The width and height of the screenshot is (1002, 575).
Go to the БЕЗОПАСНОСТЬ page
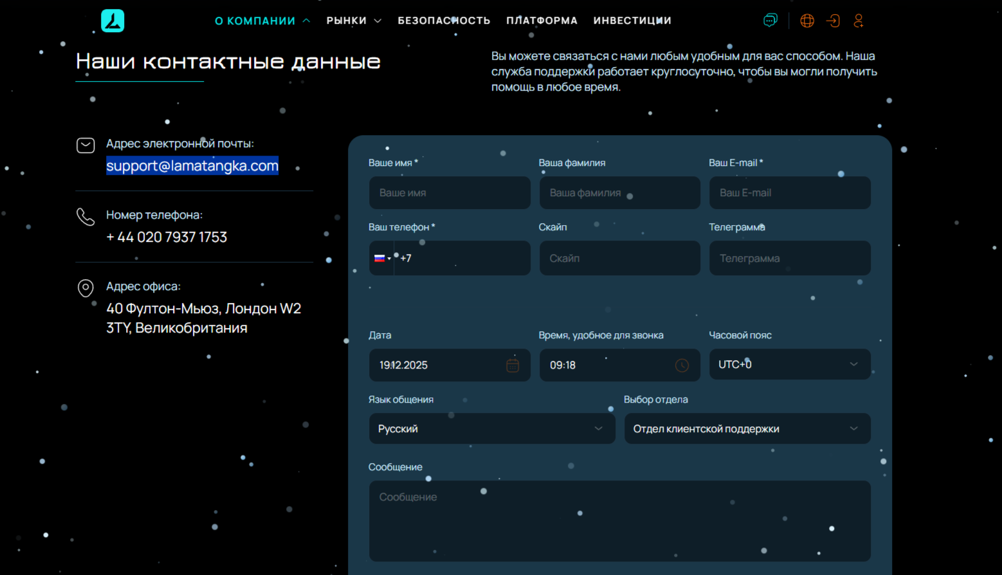444,21
